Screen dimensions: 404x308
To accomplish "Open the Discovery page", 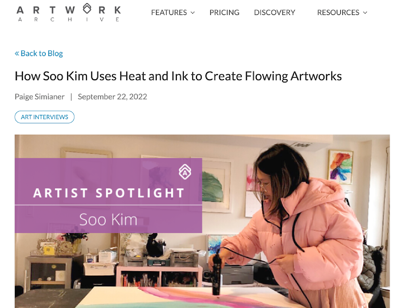I will 274,13.
